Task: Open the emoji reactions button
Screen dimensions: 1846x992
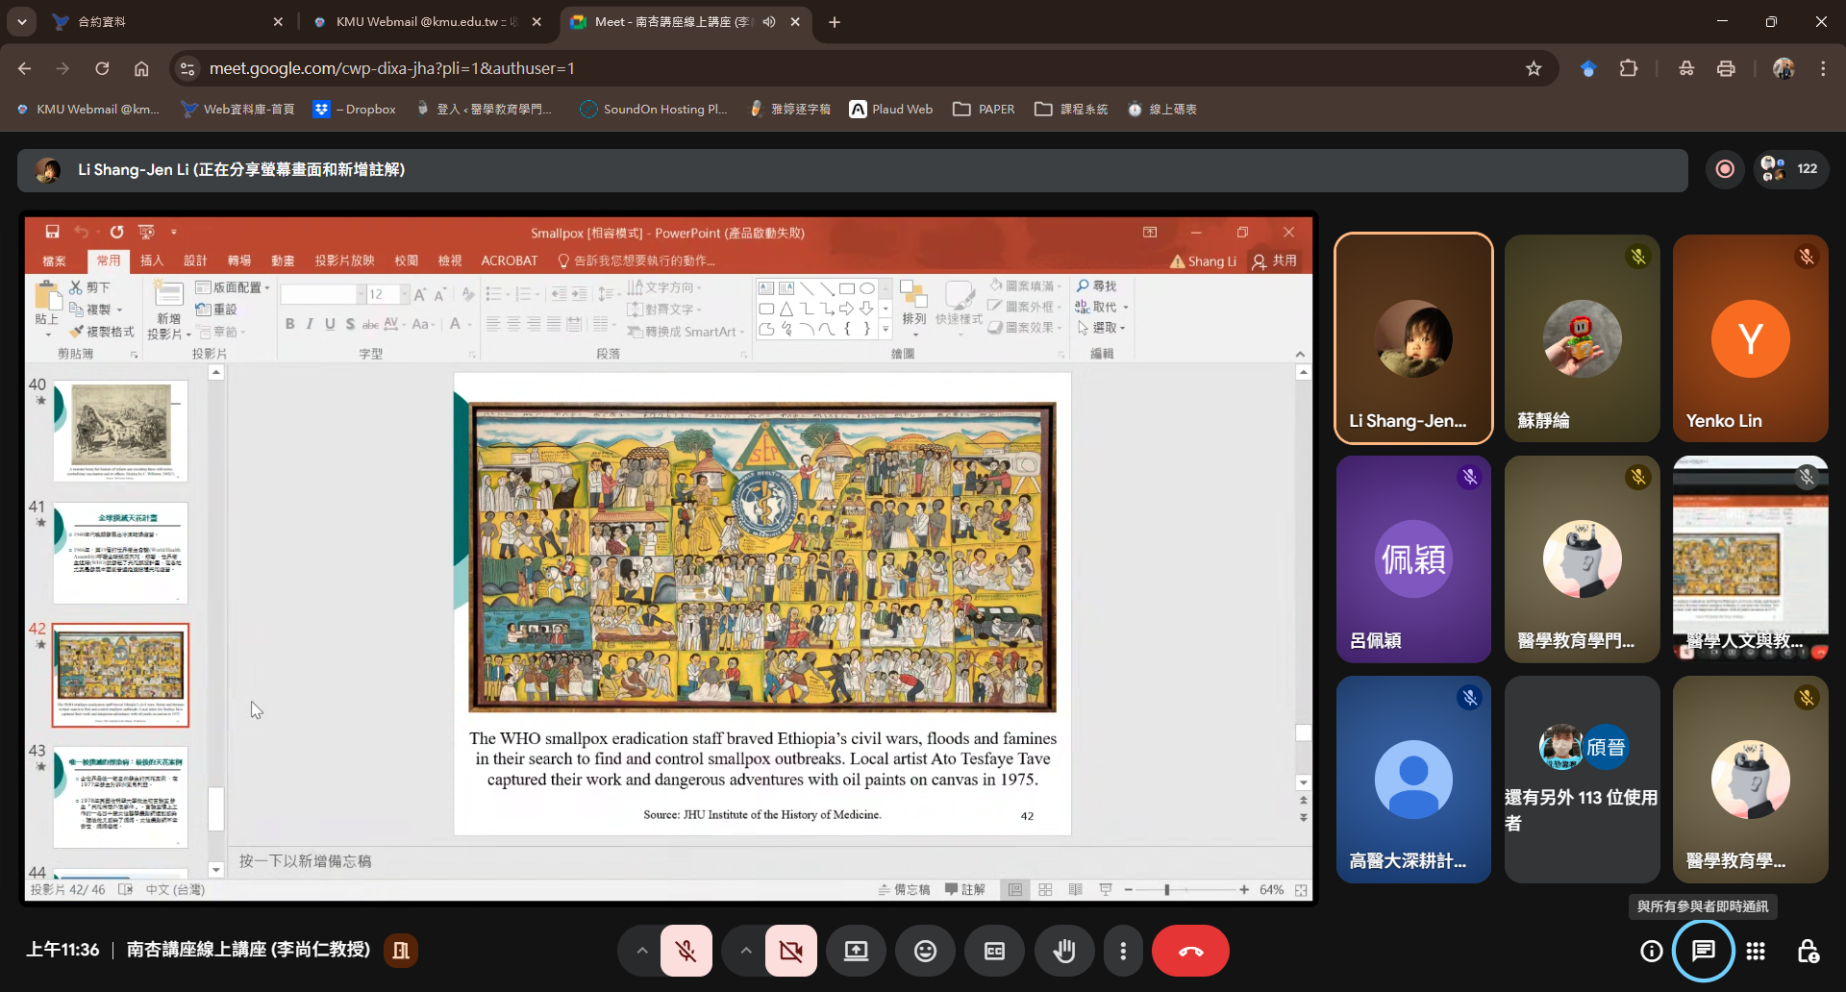Action: pos(925,951)
